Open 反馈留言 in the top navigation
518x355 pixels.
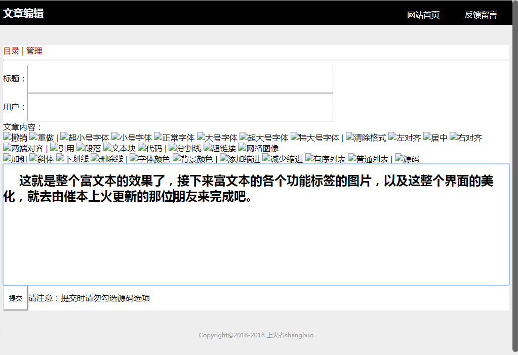coord(481,15)
